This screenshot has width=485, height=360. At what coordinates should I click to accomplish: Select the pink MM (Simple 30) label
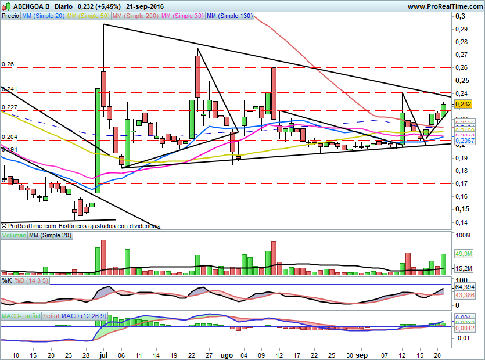(x=181, y=16)
